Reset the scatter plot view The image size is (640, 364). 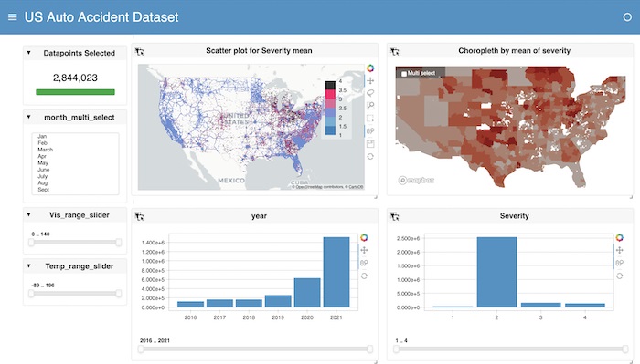tap(370, 156)
